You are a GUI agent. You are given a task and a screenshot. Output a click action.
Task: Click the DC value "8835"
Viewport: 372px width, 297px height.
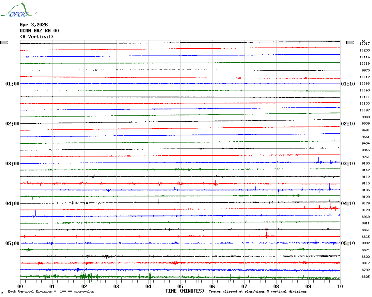(x=366, y=237)
